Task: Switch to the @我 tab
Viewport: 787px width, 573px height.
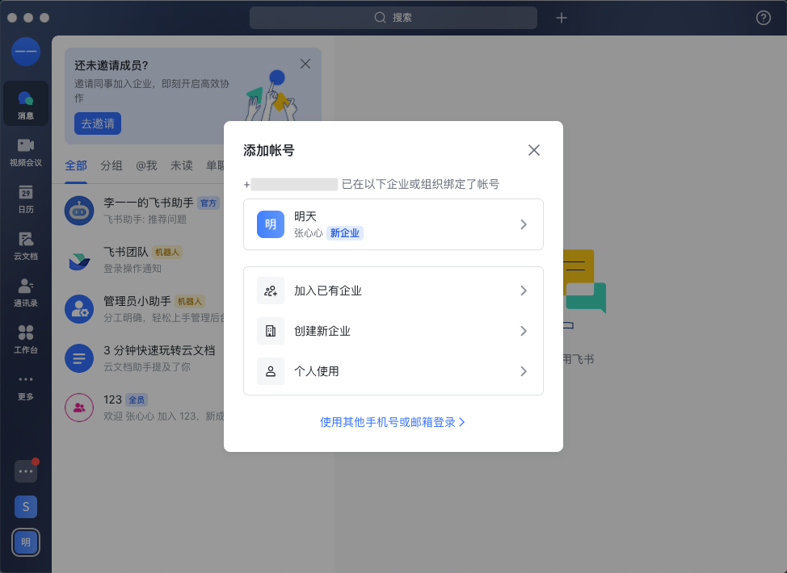Action: (x=146, y=165)
